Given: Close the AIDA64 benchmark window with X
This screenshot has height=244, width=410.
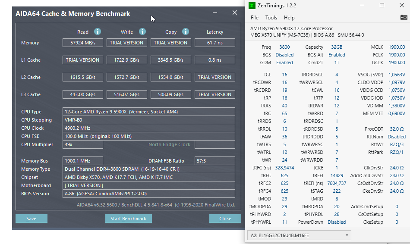Looking at the screenshot, I should pyautogui.click(x=235, y=13).
